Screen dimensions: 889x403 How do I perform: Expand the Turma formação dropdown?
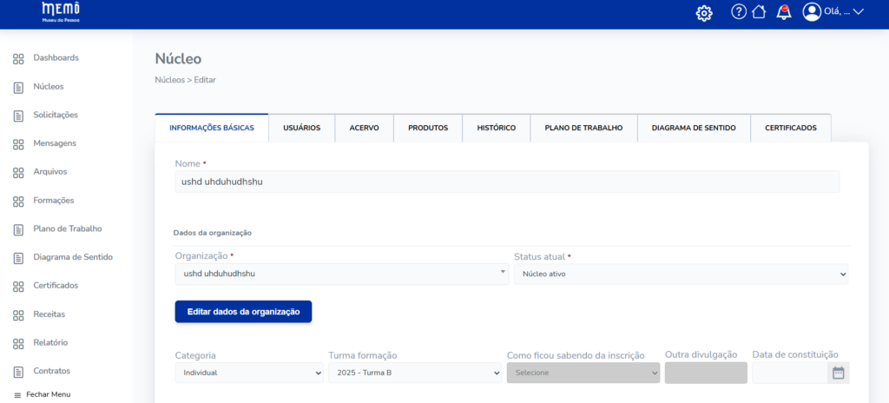[414, 373]
